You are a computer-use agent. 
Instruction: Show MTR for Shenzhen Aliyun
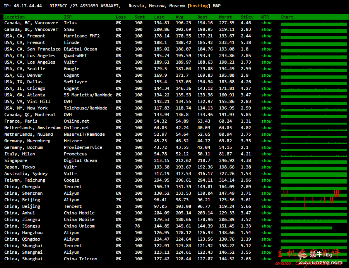click(266, 193)
